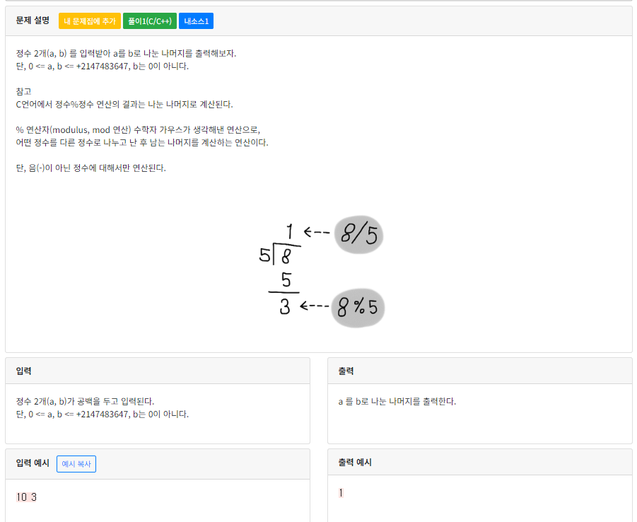Click the sample output panel area
The width and height of the screenshot is (637, 522).
(x=480, y=495)
